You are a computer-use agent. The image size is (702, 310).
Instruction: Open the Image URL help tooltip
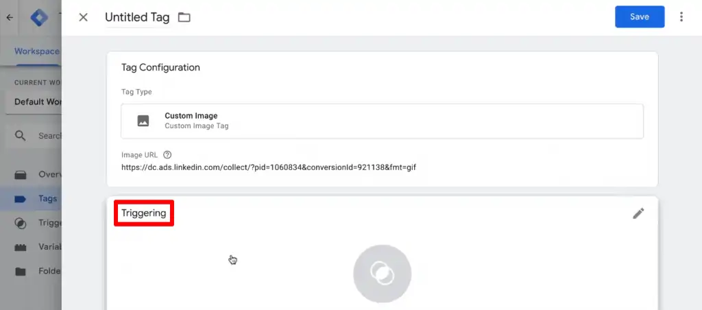[167, 155]
